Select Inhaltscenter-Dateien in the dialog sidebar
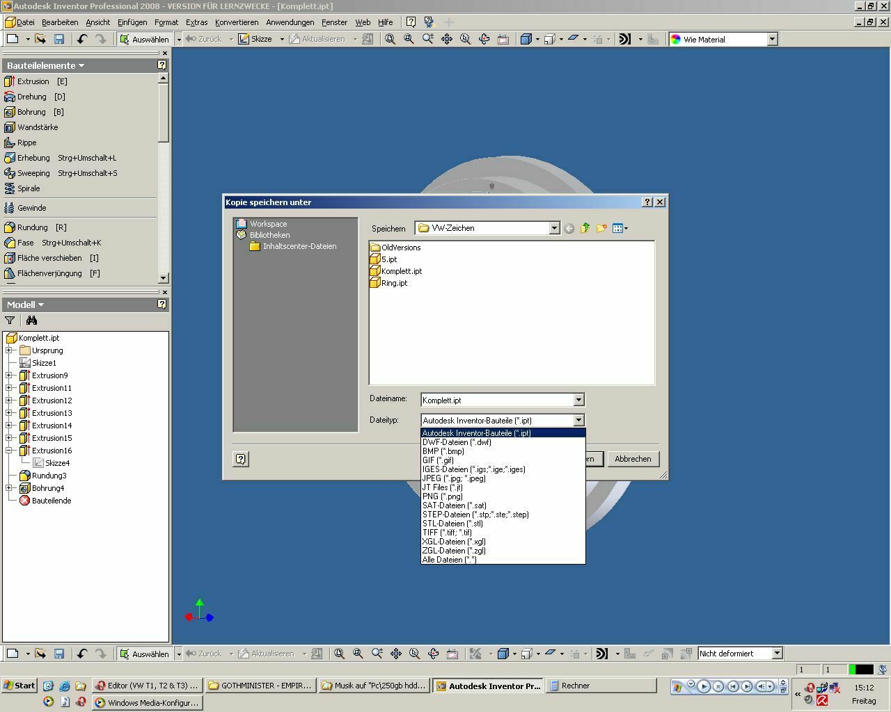The height and width of the screenshot is (712, 891). 293,246
